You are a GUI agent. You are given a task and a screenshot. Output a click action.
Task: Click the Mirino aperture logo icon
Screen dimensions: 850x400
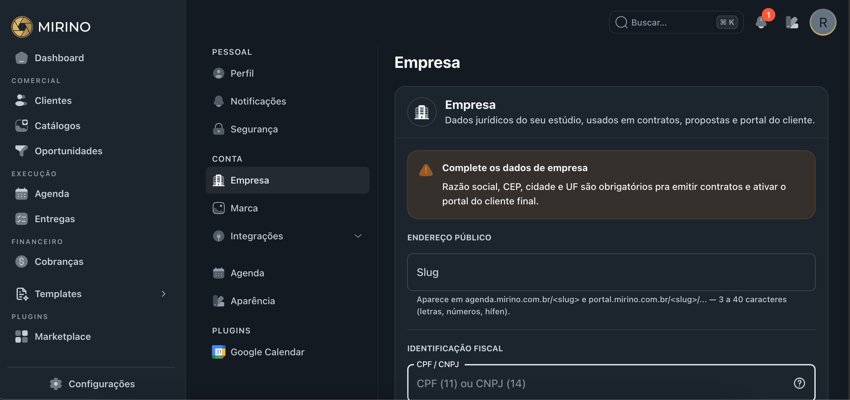[22, 27]
